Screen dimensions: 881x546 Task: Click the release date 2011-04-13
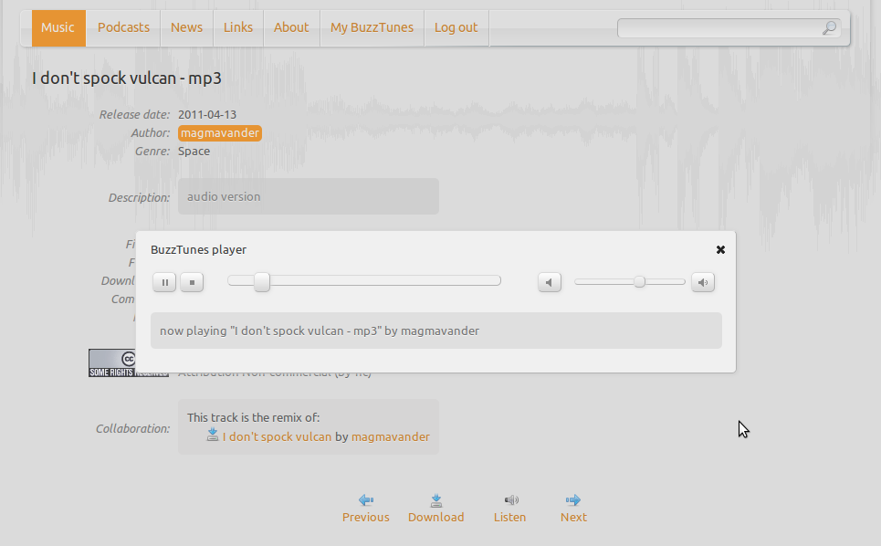(207, 115)
